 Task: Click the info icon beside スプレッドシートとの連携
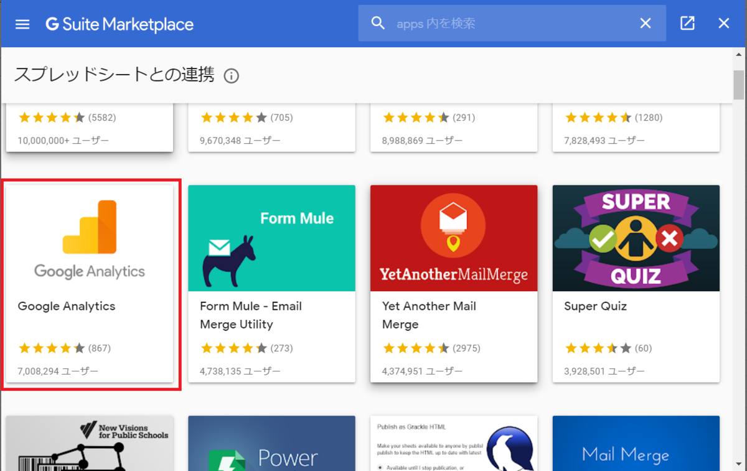point(231,76)
